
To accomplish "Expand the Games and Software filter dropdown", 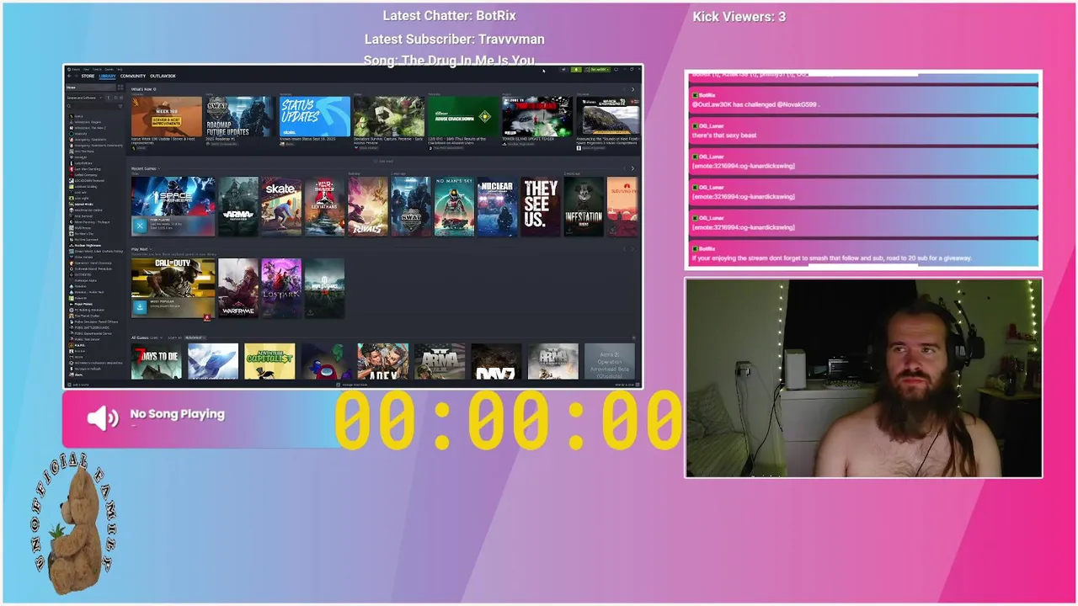I will tap(84, 98).
